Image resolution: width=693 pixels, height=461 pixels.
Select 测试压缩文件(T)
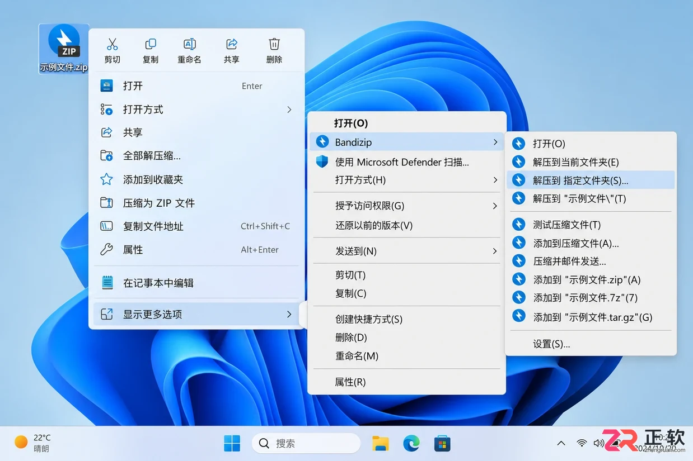click(x=591, y=225)
